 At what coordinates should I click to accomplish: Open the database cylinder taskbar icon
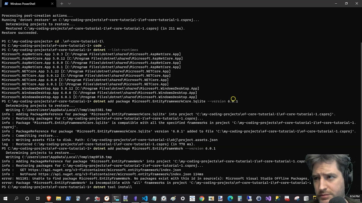tap(306, 198)
